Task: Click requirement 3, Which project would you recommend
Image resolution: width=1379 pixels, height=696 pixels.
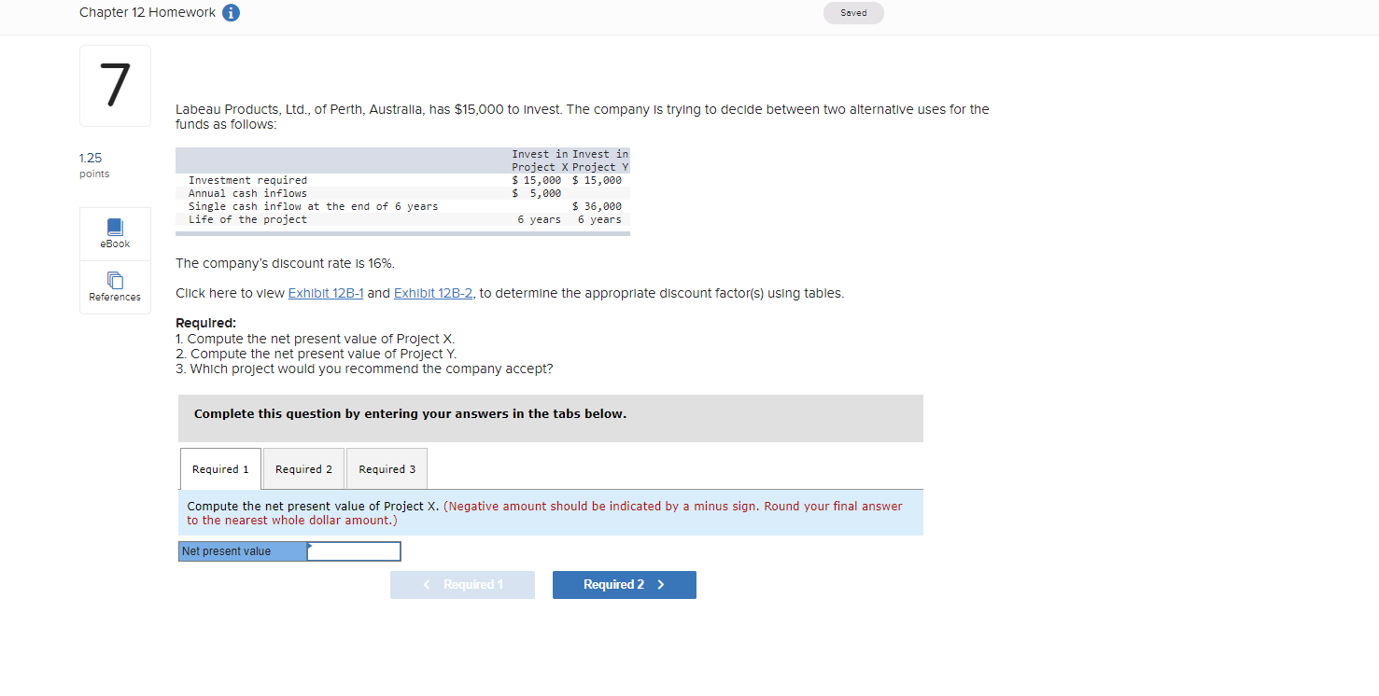Action: [364, 369]
